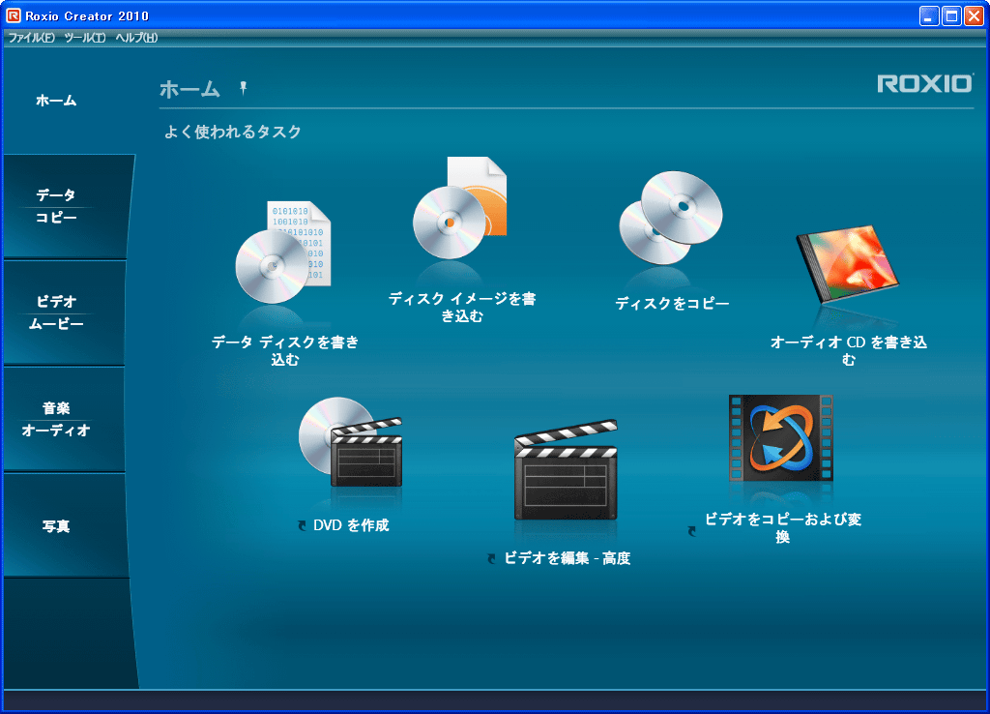The height and width of the screenshot is (714, 990).
Task: Click the shortcut arrow beside ビデオをコピーおよび変換
Action: (692, 531)
